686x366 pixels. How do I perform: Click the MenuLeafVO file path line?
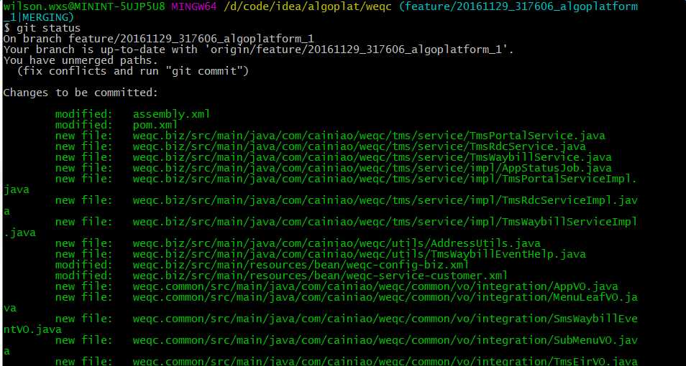(385, 297)
